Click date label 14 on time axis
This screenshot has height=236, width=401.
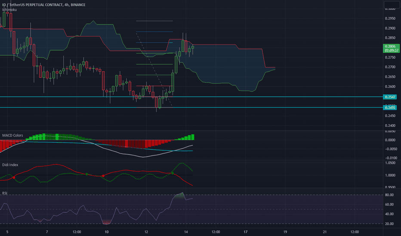[186, 232]
